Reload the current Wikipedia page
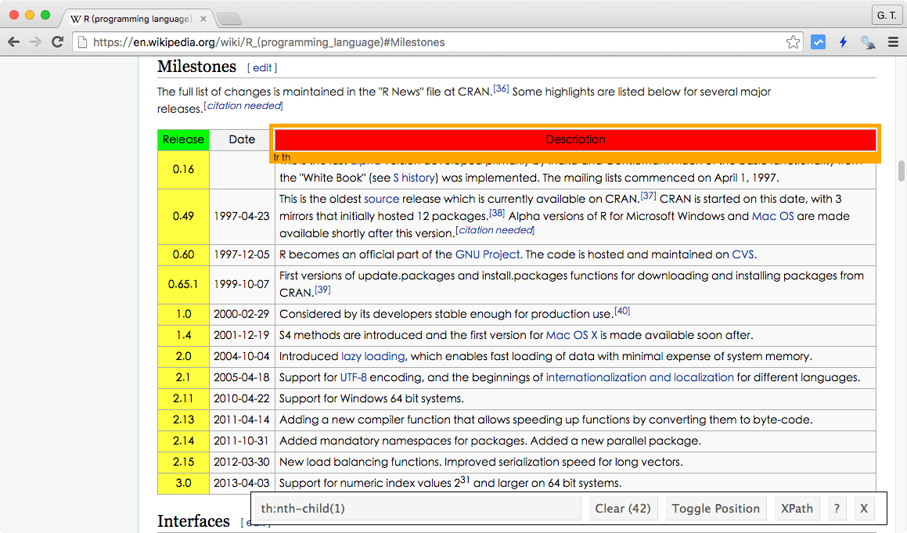 57,42
